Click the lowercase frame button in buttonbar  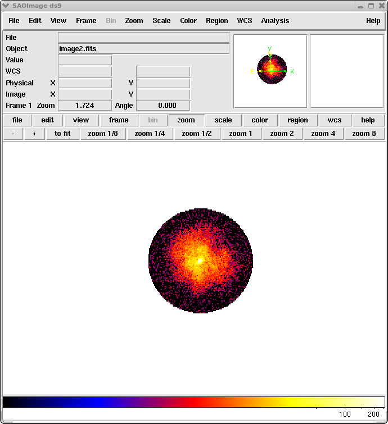click(119, 120)
